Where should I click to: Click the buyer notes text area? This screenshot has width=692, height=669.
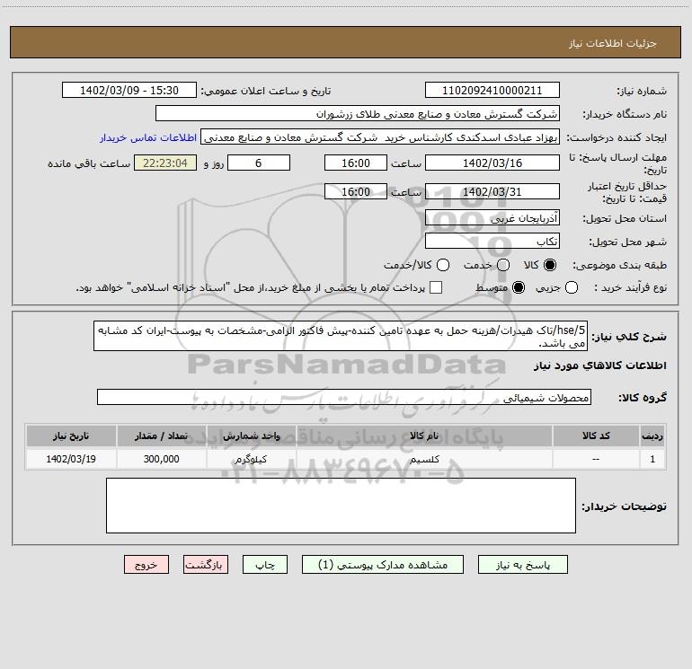pos(341,506)
